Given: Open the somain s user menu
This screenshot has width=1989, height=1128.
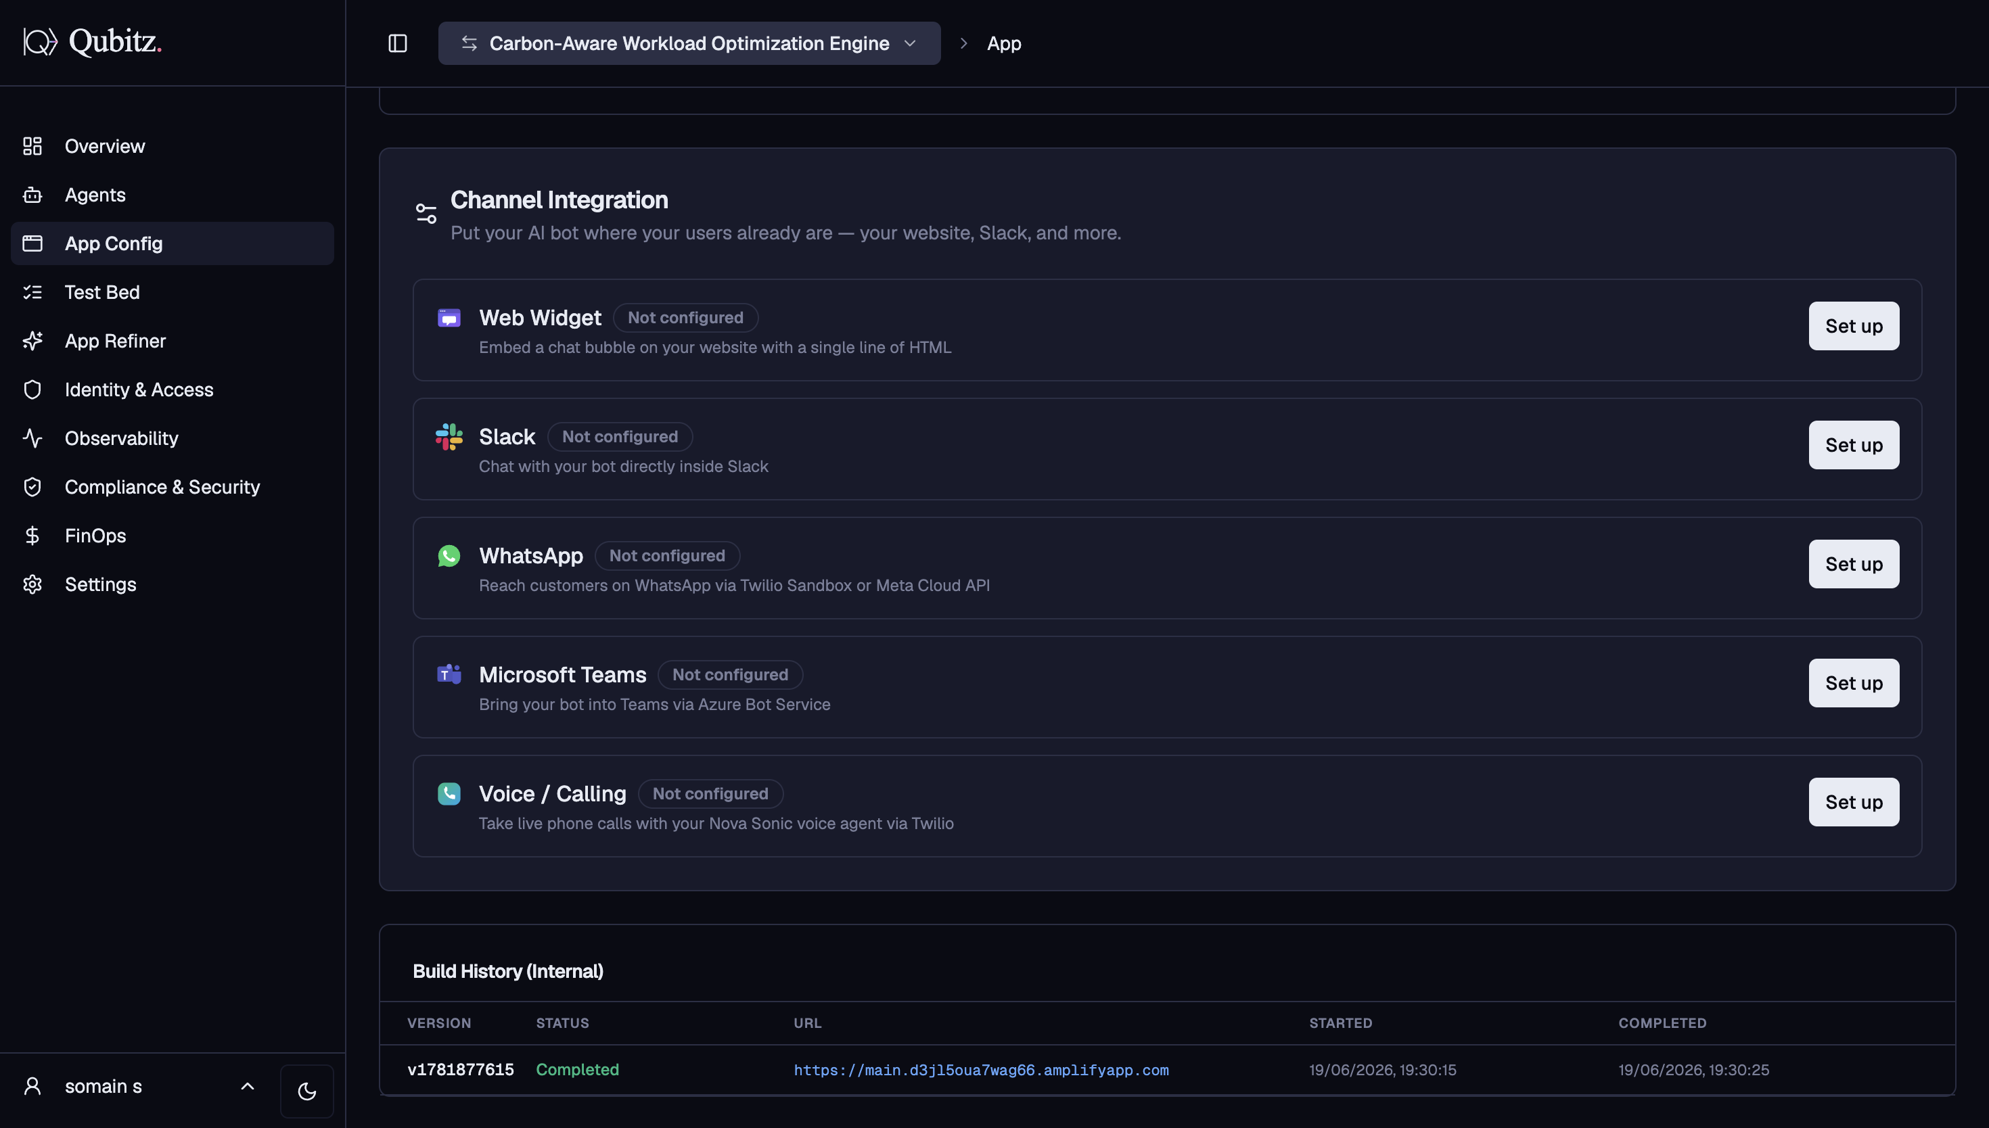Looking at the screenshot, I should [x=139, y=1087].
